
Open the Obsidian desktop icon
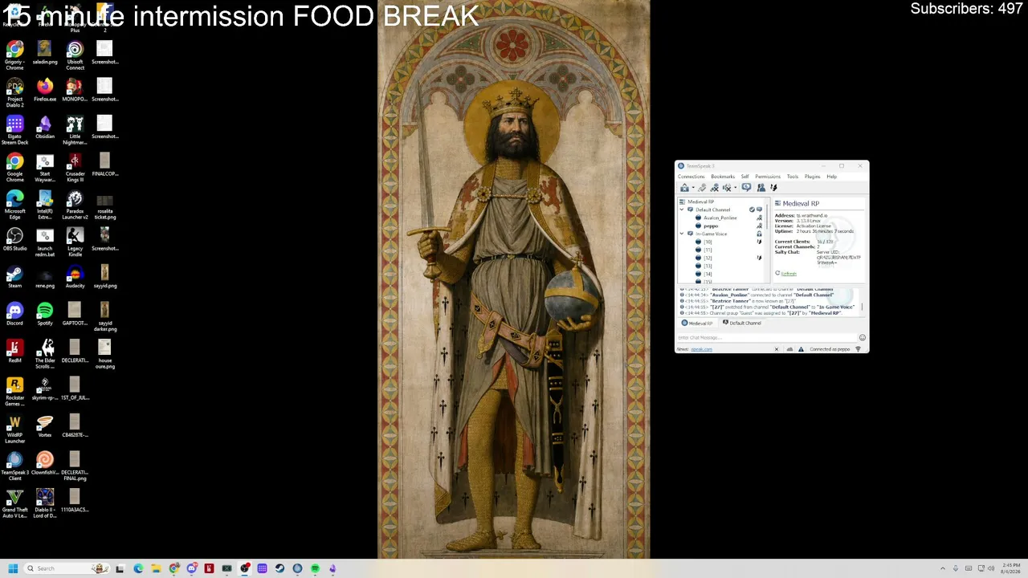[x=45, y=127]
